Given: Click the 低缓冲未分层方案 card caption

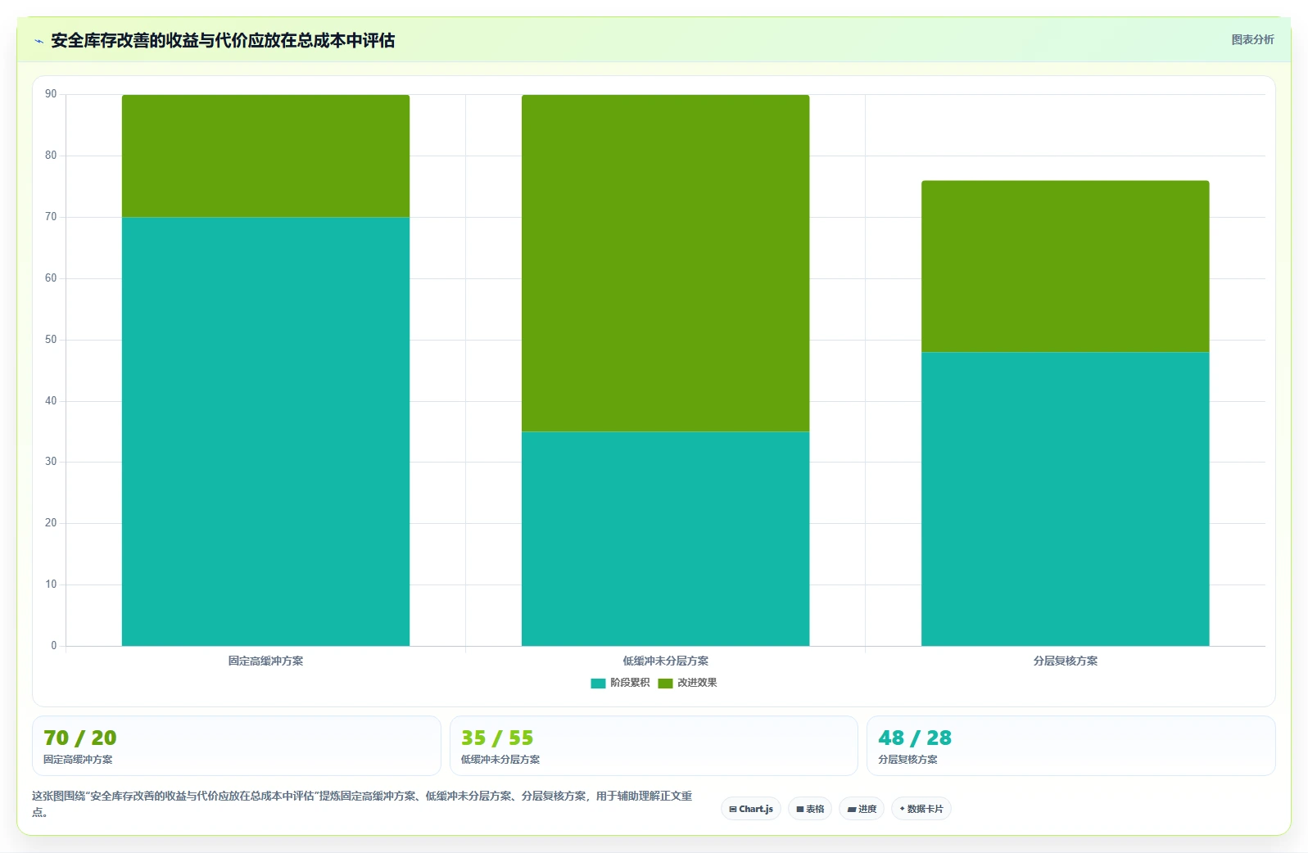Looking at the screenshot, I should 500,760.
